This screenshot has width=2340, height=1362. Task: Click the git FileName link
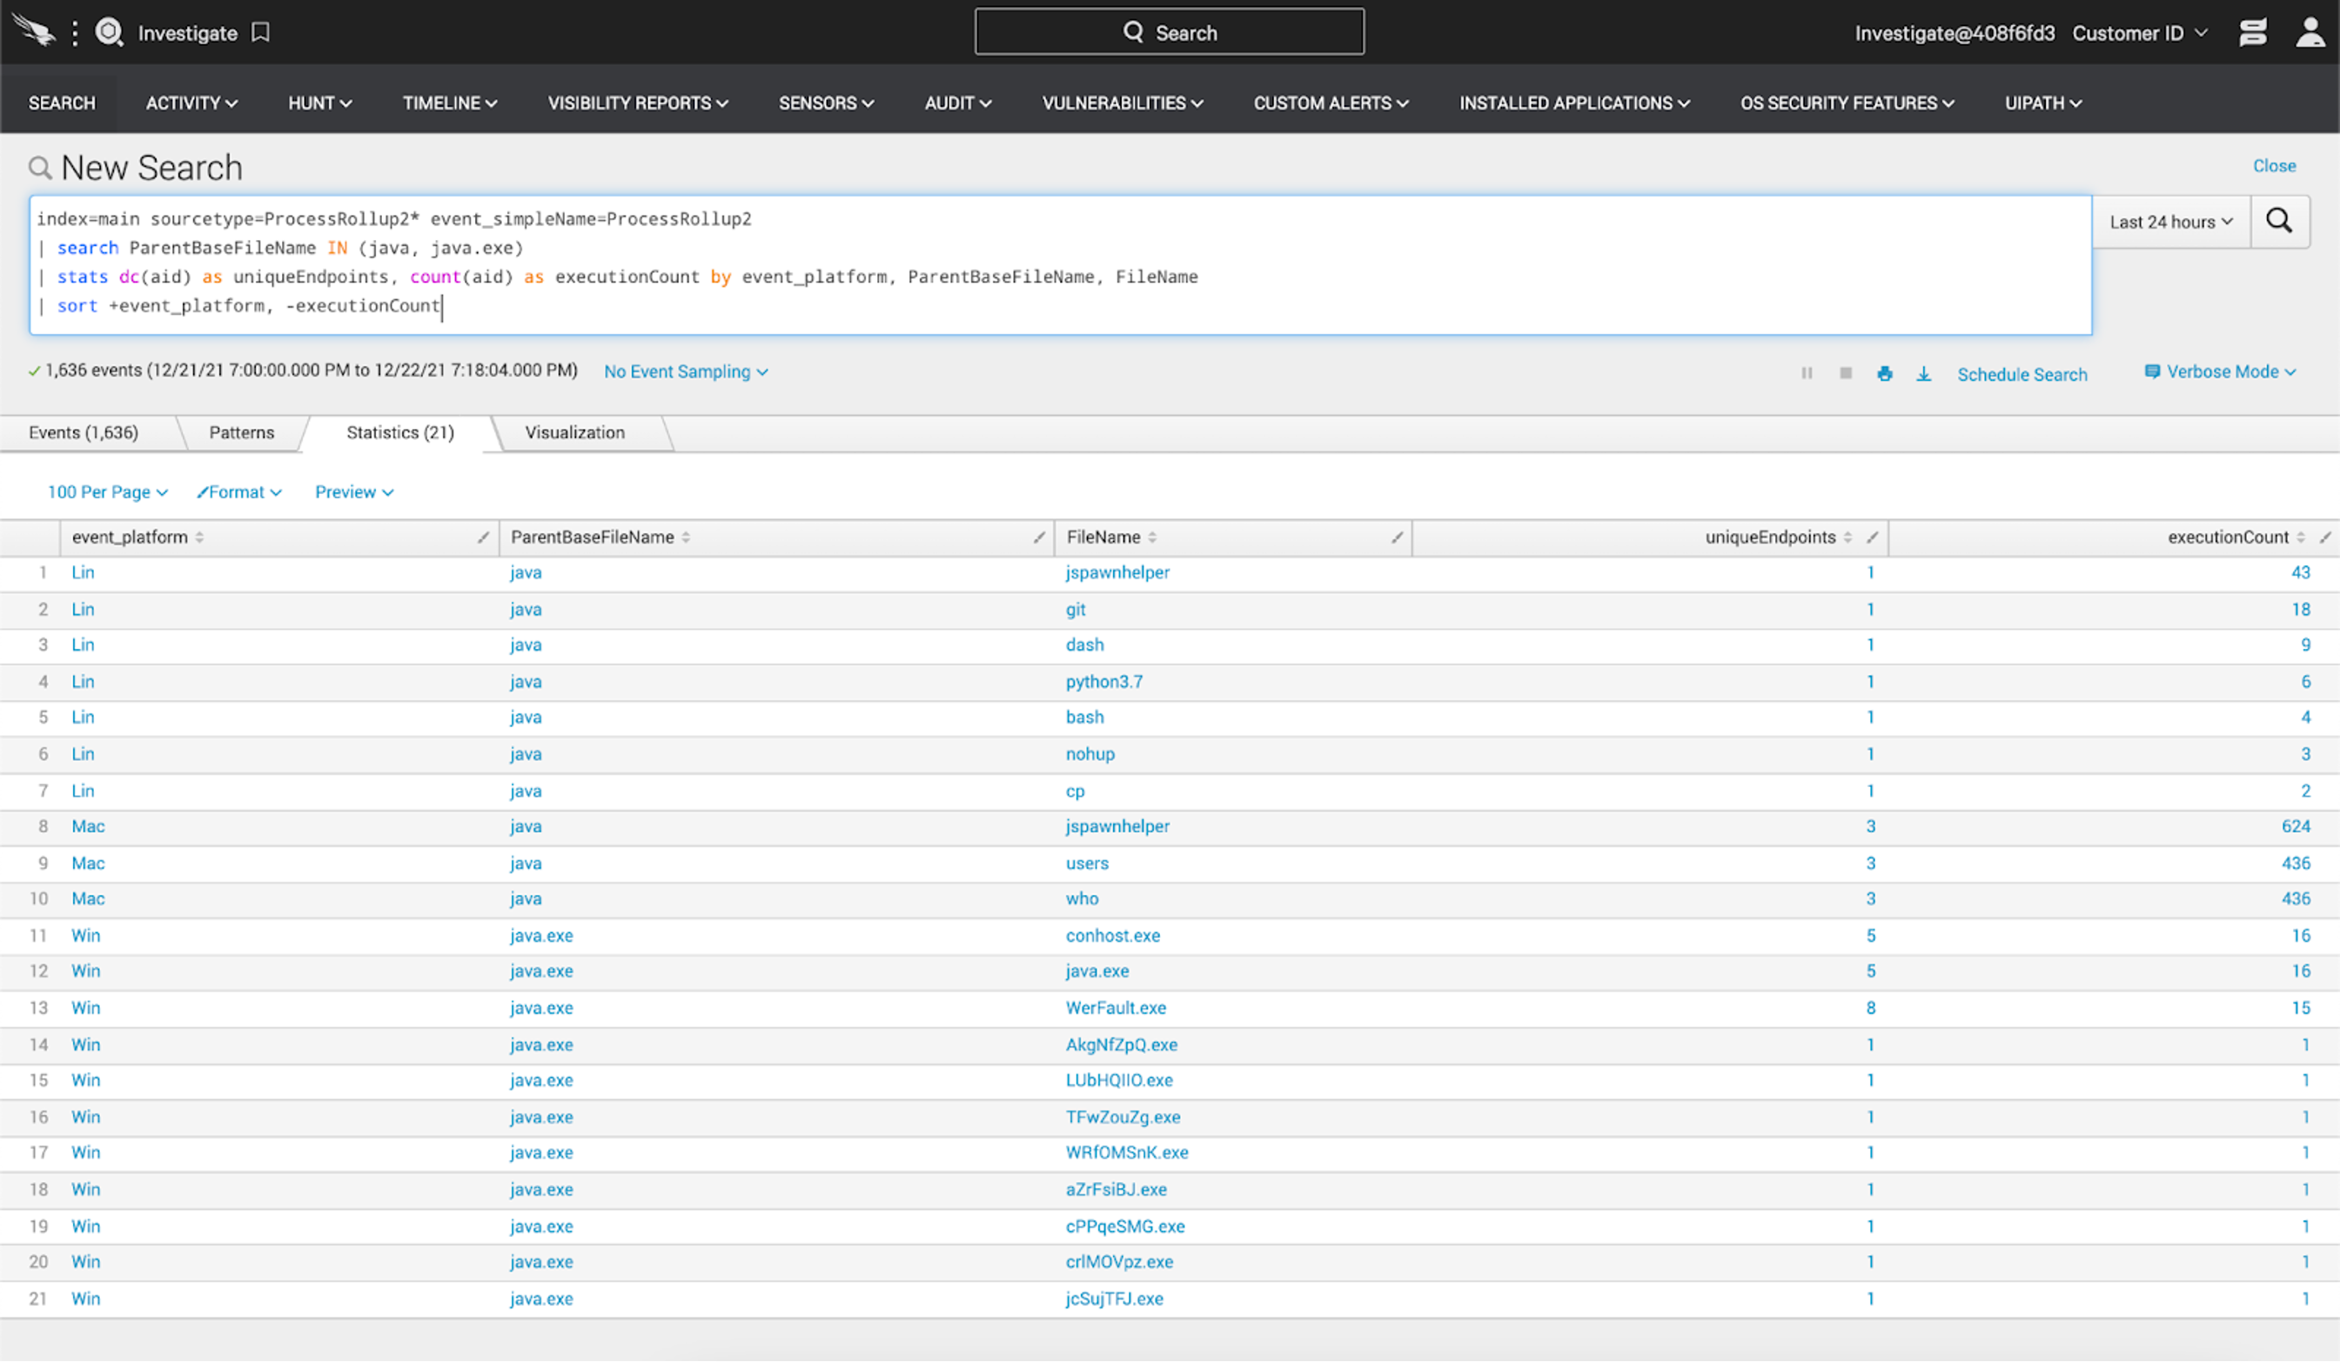coord(1076,610)
